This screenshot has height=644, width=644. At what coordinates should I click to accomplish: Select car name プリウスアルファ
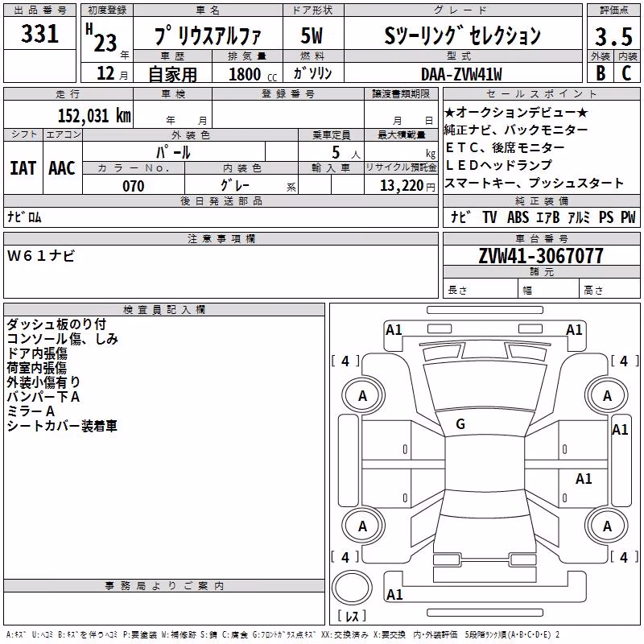click(208, 35)
